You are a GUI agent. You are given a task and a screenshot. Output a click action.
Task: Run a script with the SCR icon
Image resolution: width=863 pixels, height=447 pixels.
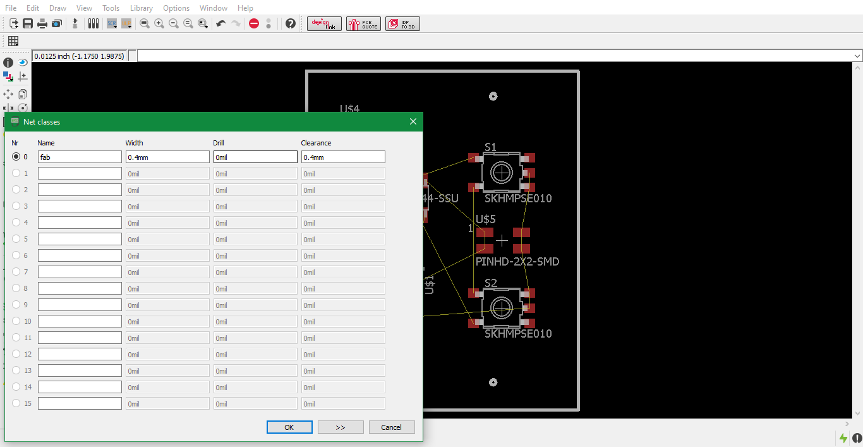[112, 23]
